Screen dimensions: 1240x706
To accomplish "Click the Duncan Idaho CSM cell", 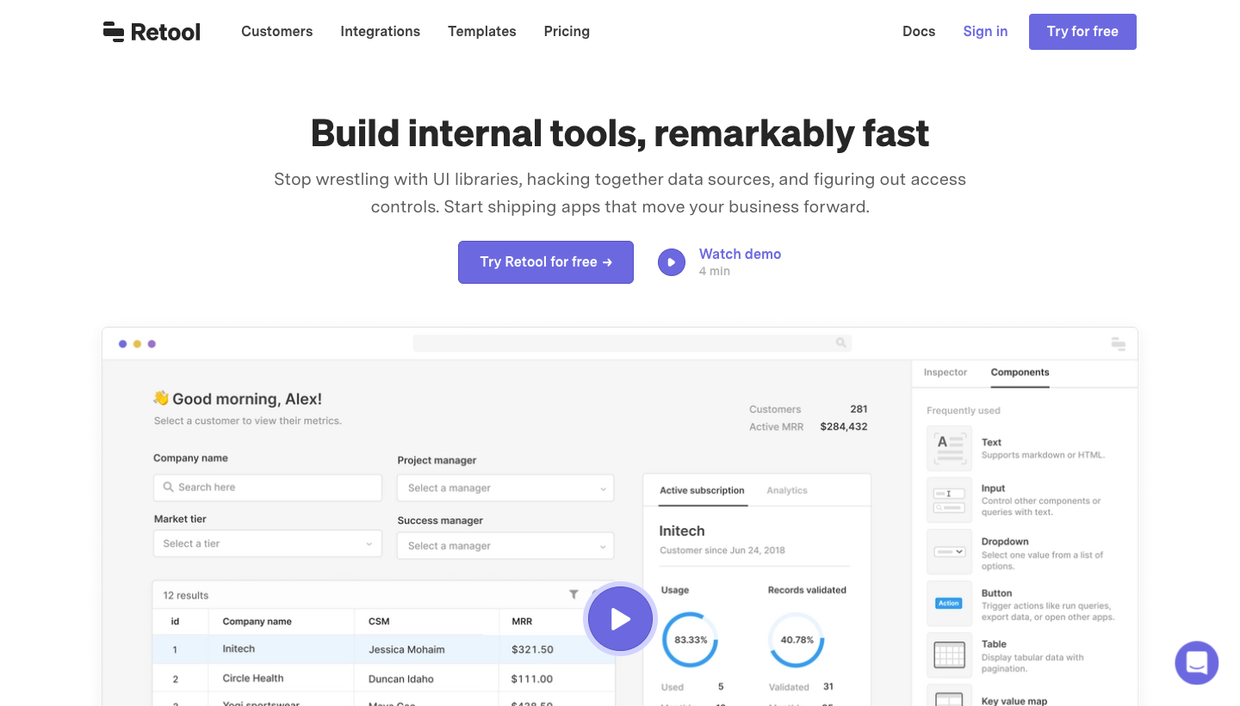I will point(401,678).
